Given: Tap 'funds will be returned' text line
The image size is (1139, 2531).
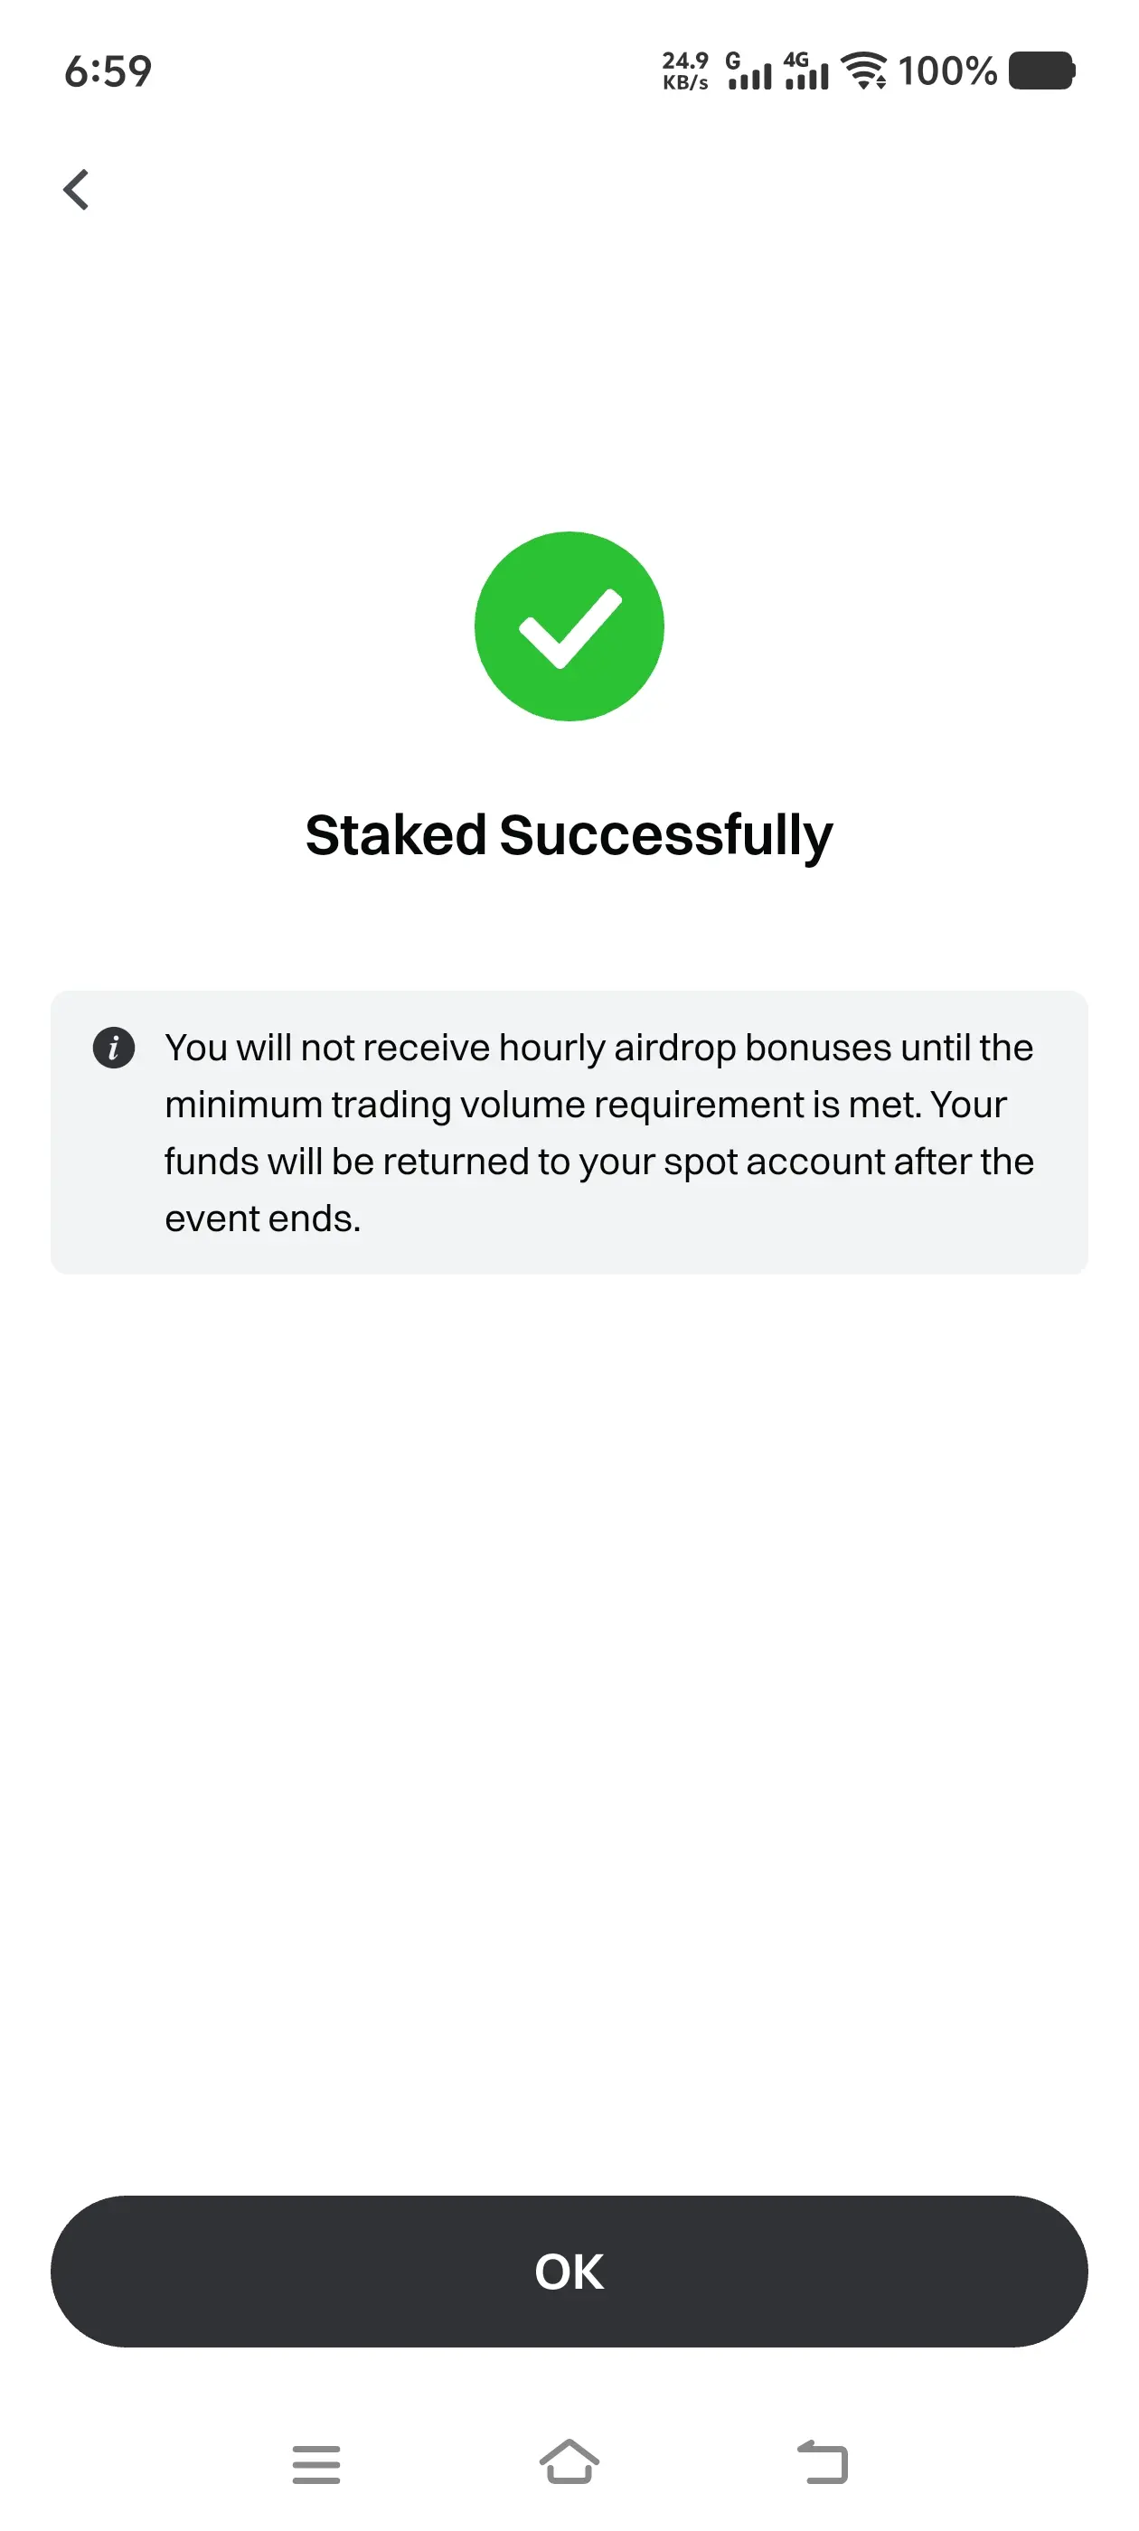Looking at the screenshot, I should (x=598, y=1162).
